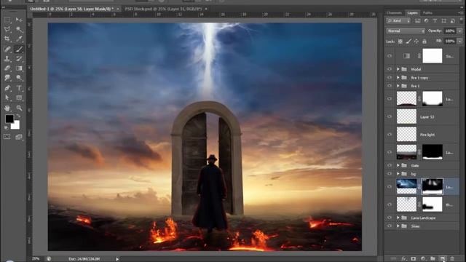Select the Dodge tool

[x=19, y=78]
